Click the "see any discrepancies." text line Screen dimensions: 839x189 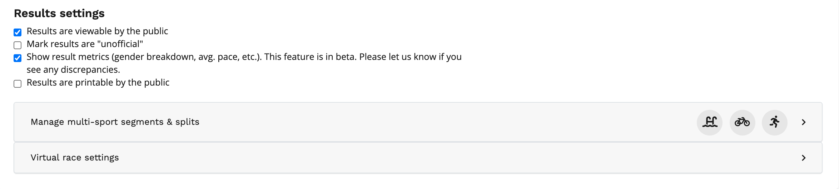73,70
